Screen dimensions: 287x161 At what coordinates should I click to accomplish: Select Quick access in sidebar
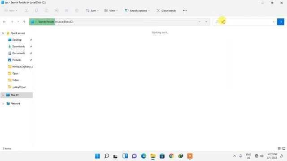coord(17,33)
